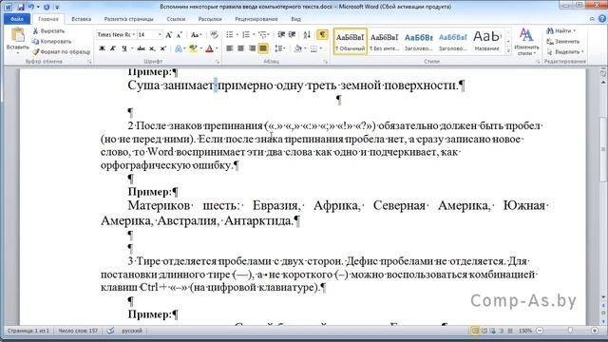Click the Paste (Вставить) clipboard icon

17,35
